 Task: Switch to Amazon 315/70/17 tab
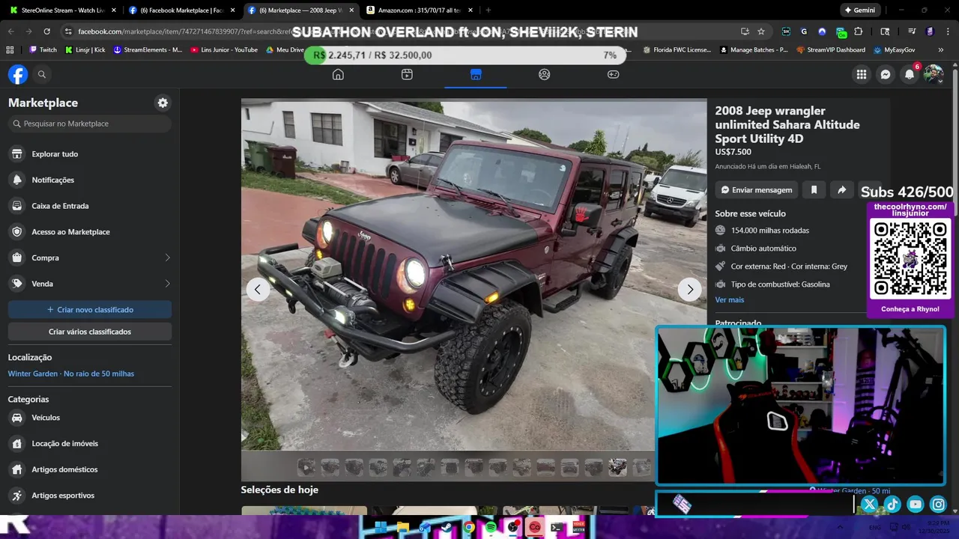coord(420,10)
